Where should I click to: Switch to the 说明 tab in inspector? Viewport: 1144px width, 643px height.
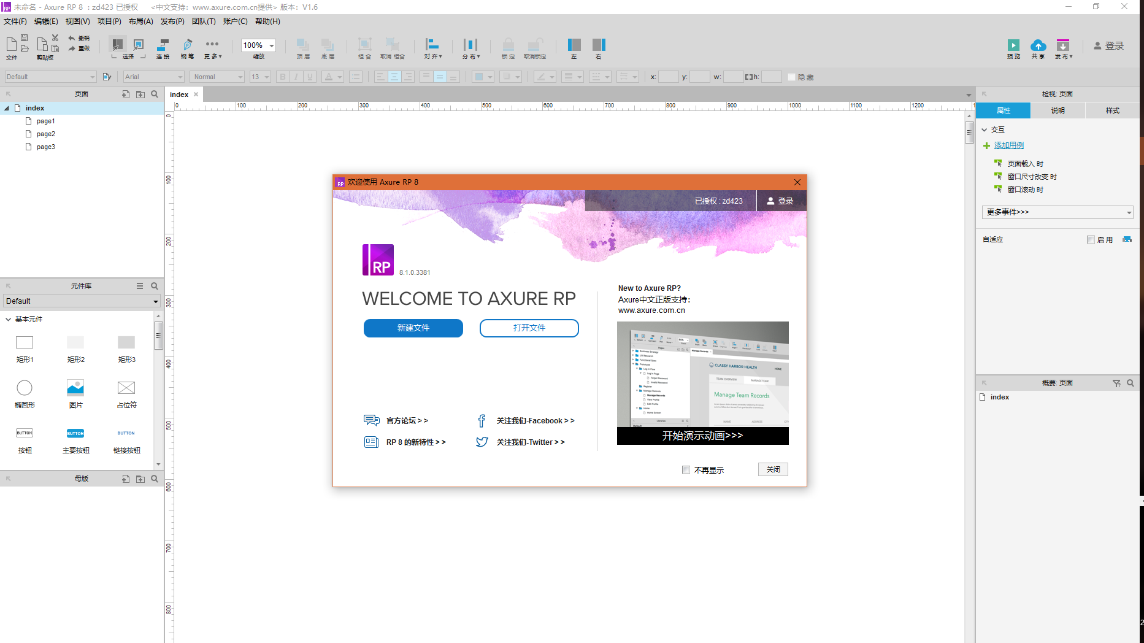(1058, 110)
